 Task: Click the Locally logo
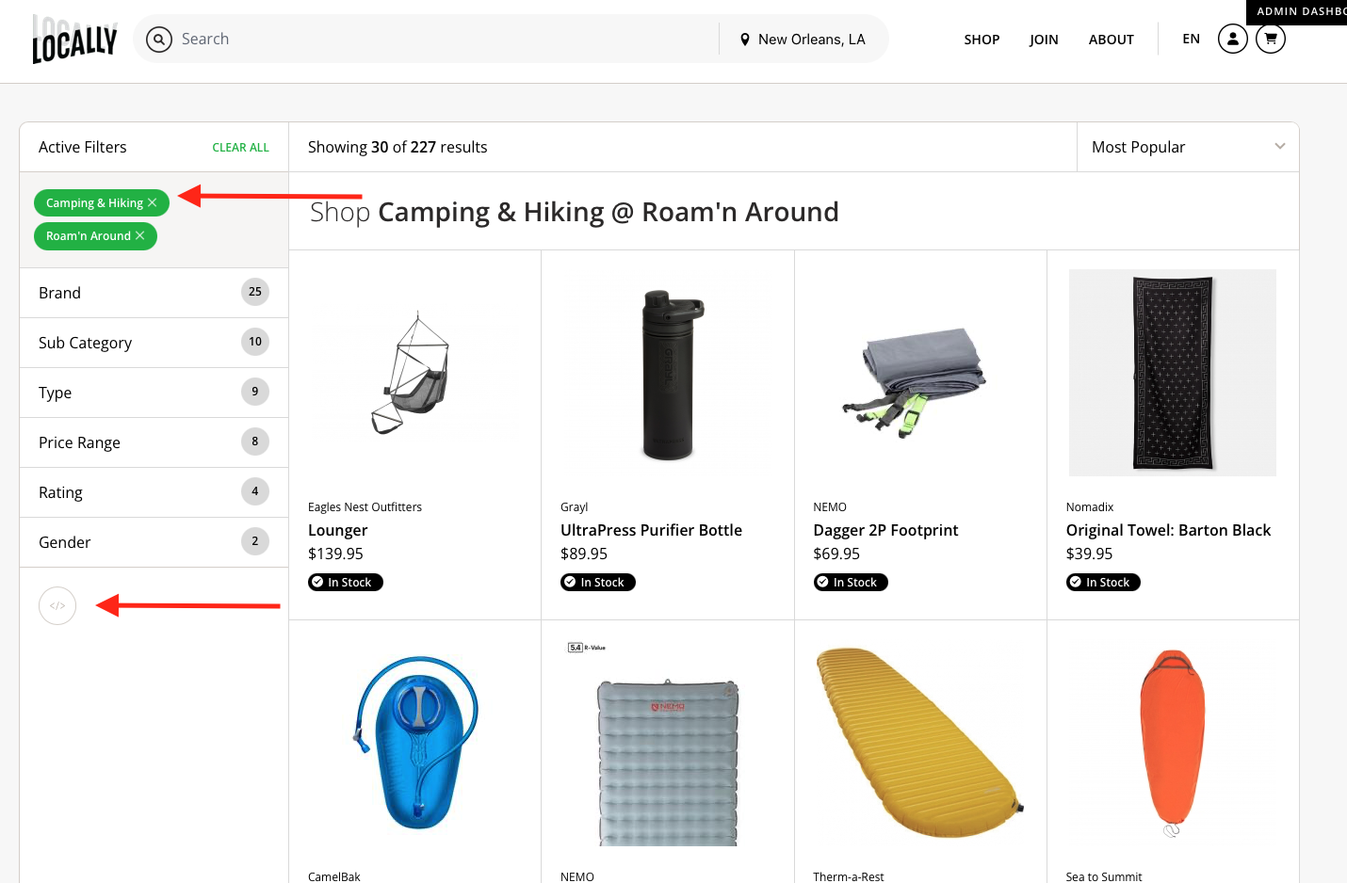tap(74, 39)
